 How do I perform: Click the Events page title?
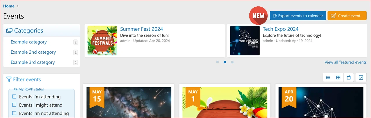pos(14,16)
